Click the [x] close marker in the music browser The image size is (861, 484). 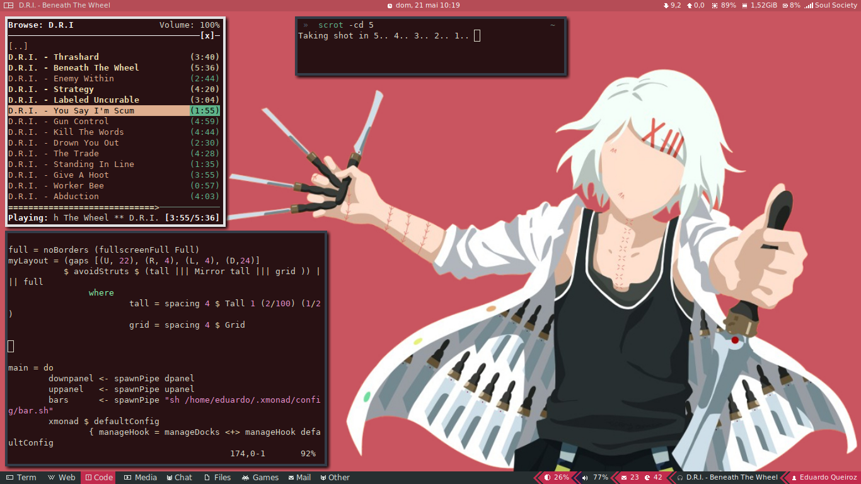[207, 35]
